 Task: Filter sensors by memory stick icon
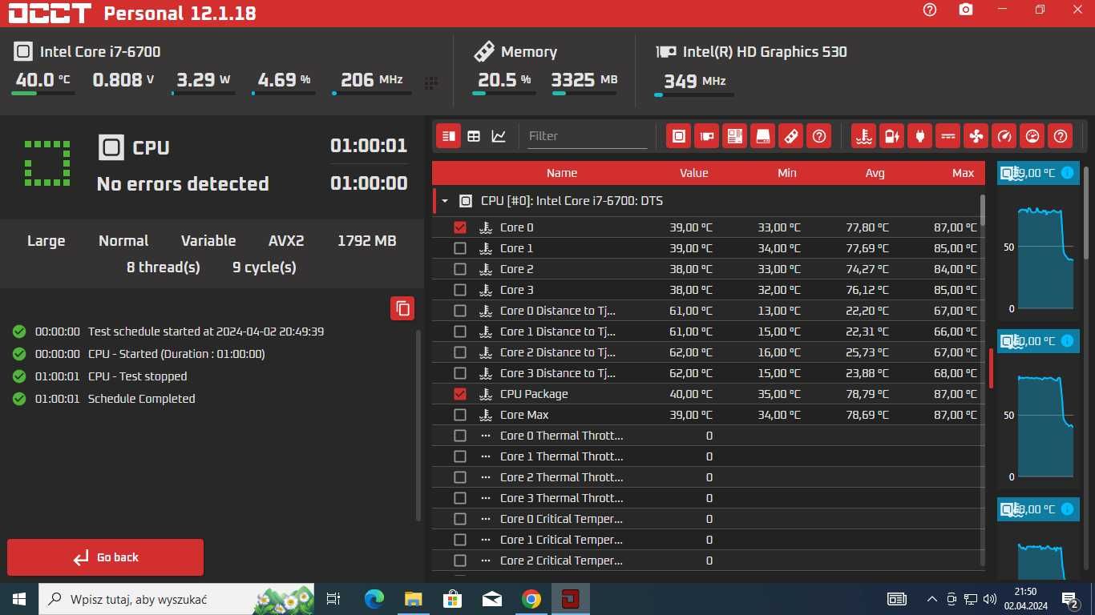pyautogui.click(x=790, y=136)
